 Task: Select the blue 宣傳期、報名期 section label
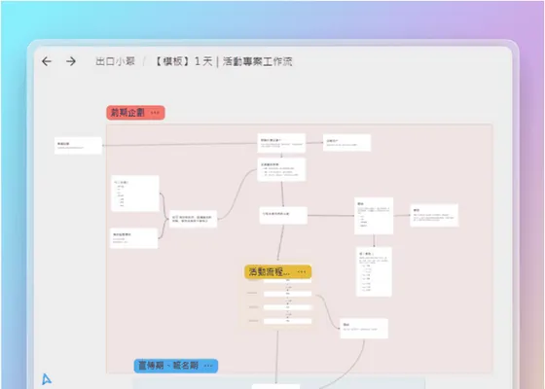(176, 366)
